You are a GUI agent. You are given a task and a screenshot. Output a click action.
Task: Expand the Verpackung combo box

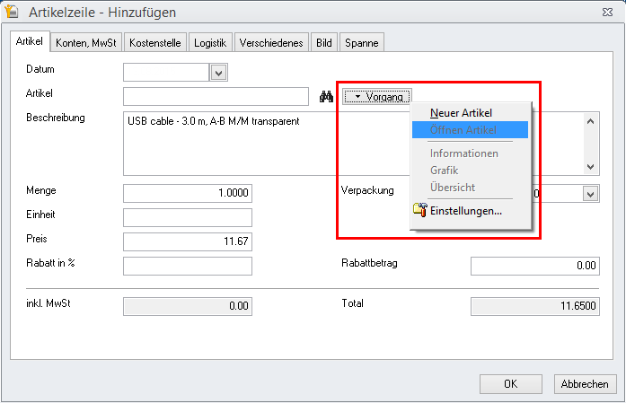(x=590, y=194)
